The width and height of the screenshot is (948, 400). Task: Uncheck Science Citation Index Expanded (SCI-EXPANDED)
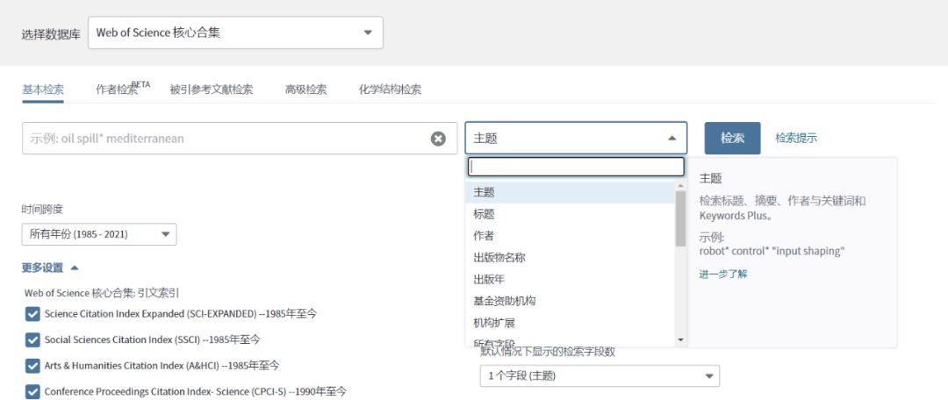[32, 314]
